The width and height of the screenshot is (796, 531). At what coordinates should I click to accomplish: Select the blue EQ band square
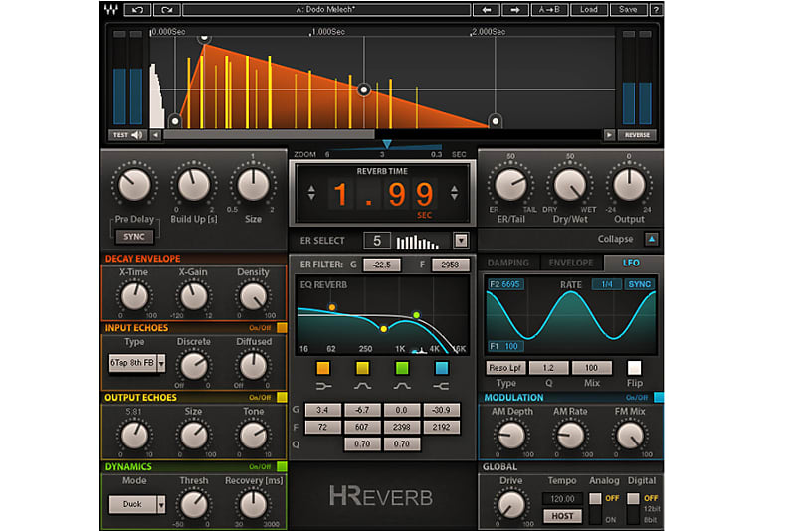coord(442,368)
